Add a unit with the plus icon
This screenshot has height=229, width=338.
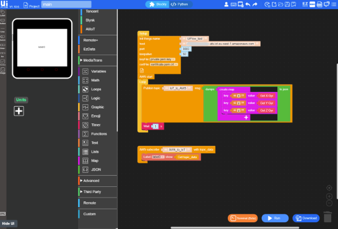point(19,111)
